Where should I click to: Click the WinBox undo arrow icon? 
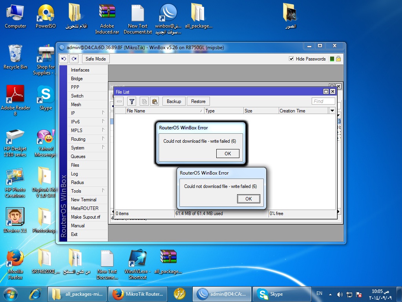64,59
